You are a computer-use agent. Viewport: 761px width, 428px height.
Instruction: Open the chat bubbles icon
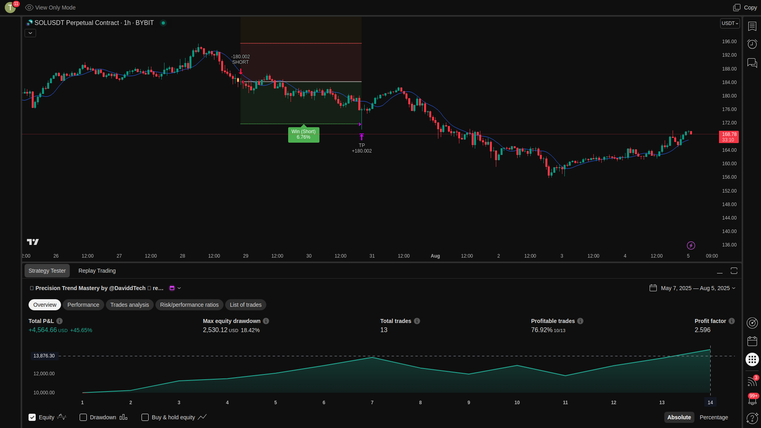tap(752, 63)
